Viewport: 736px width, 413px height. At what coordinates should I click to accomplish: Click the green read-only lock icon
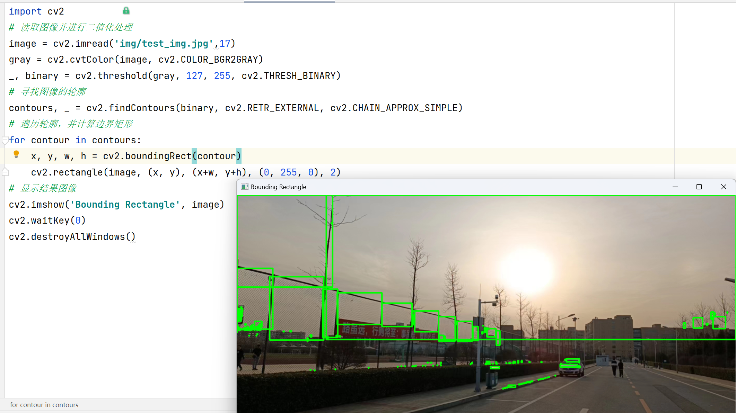point(126,11)
